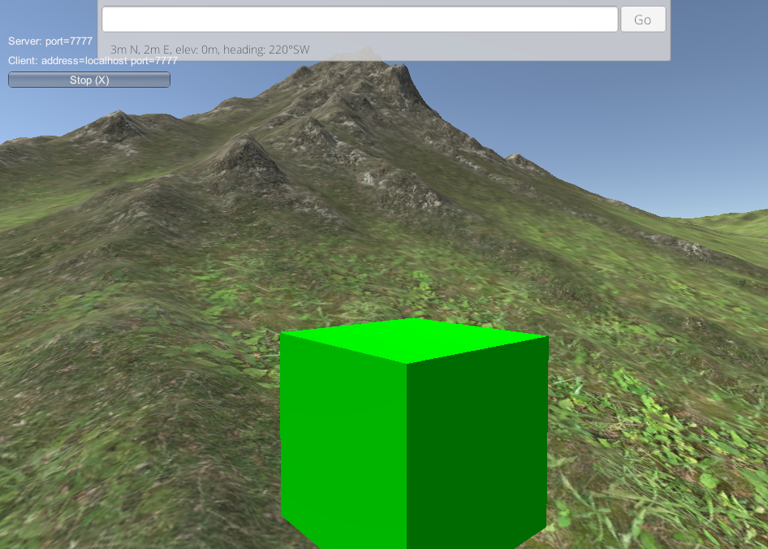Viewport: 768px width, 549px height.
Task: Select the bright top face of green cube
Action: [x=414, y=339]
